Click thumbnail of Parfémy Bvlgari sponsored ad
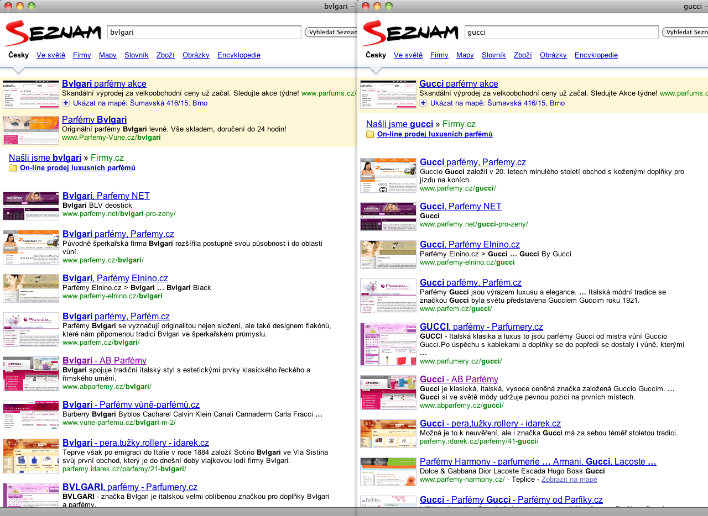Viewport: 708px width, 516px height. (31, 130)
